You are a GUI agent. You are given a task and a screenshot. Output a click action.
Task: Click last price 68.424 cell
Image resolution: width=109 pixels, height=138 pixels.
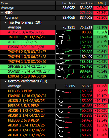pyautogui.click(x=84, y=37)
